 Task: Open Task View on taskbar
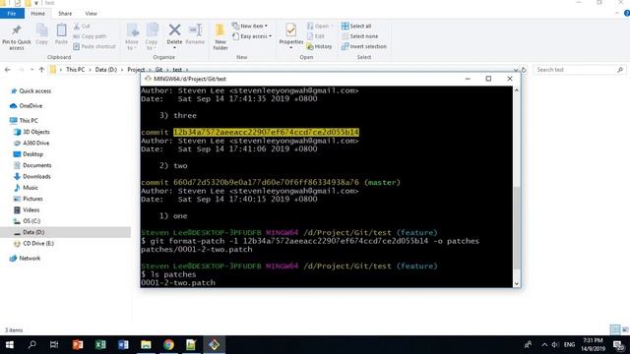[x=54, y=344]
